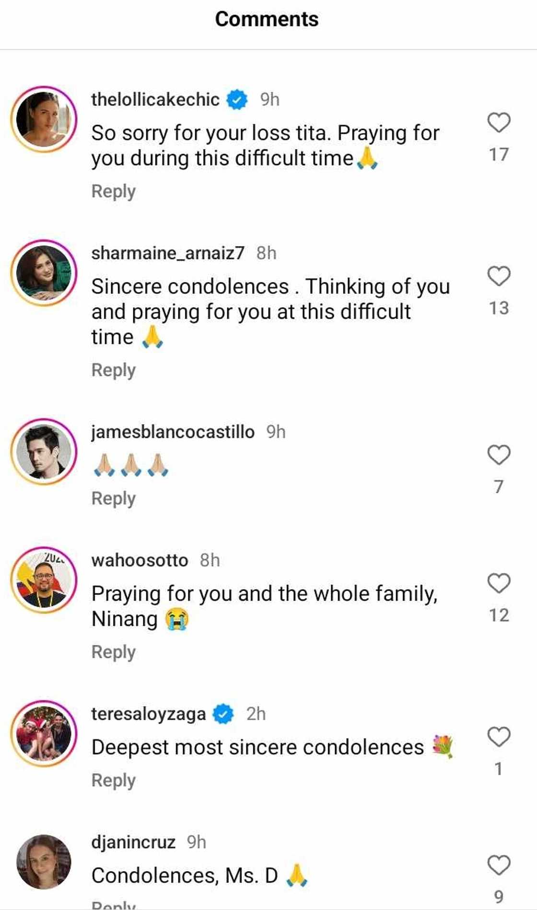Tap wahoosotto's profile avatar
Viewport: 537px width, 910px height.
coord(44,579)
